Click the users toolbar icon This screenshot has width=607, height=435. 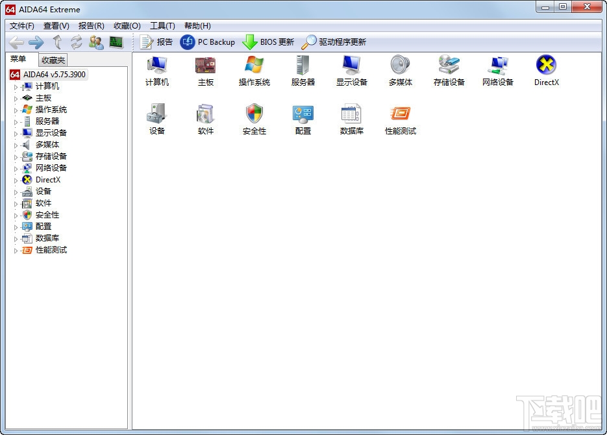pyautogui.click(x=96, y=42)
